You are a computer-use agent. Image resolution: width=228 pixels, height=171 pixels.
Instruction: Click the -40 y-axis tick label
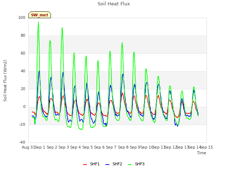coord(22,142)
